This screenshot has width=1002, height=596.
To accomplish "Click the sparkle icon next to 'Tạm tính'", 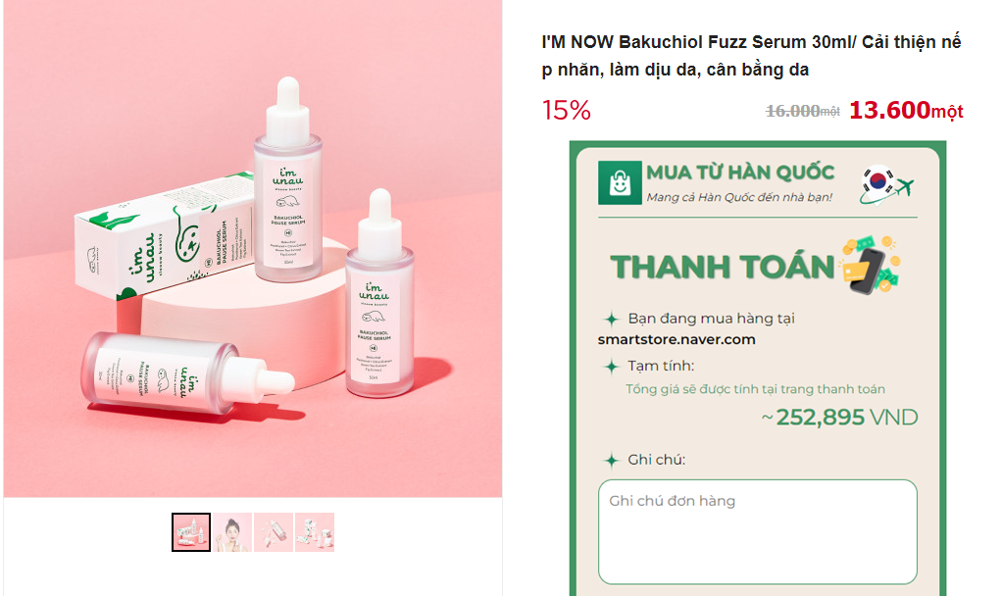I will click(x=611, y=367).
